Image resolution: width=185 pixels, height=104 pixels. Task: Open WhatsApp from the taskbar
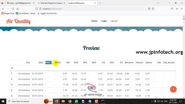[x=76, y=101]
